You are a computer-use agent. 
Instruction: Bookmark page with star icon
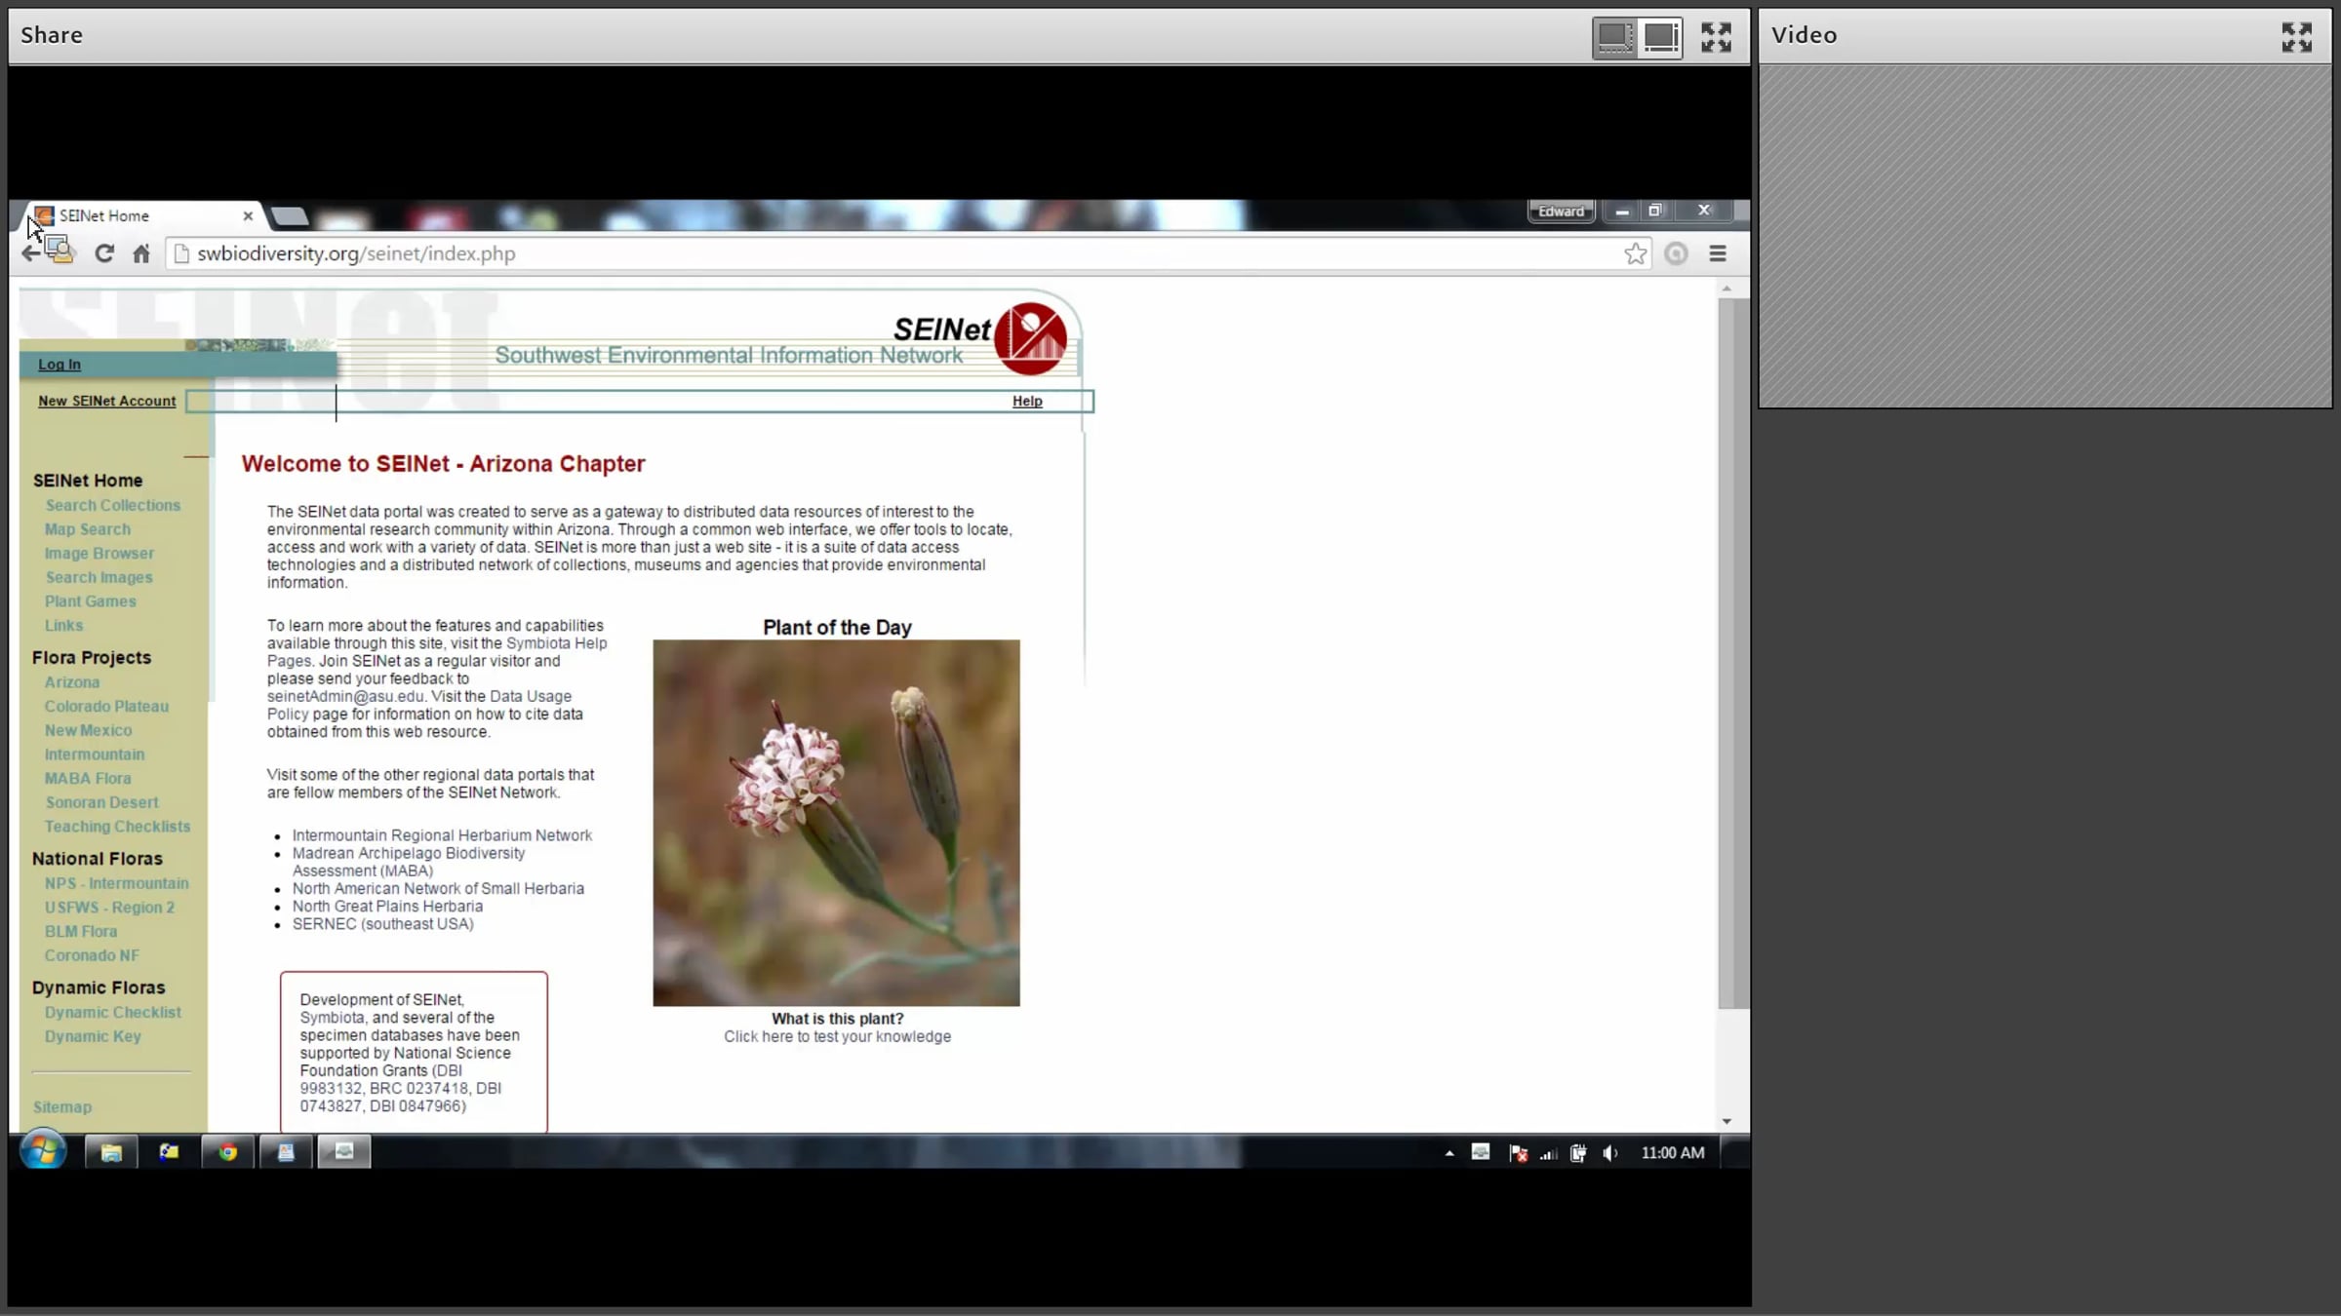pos(1635,253)
